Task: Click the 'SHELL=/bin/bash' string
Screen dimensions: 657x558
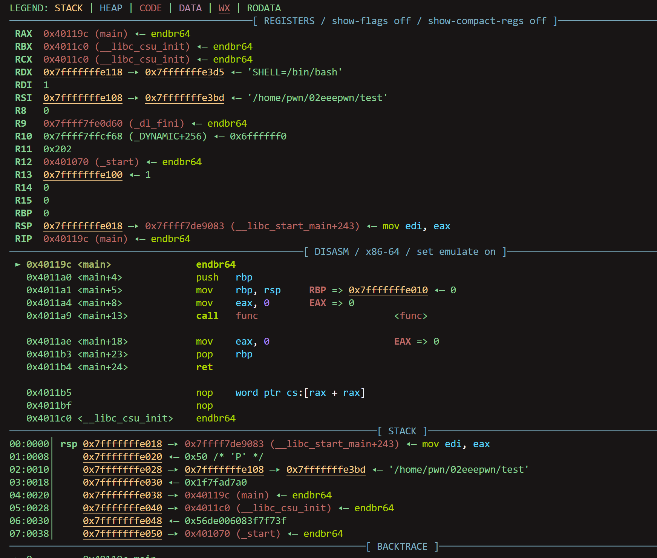Action: tap(295, 72)
